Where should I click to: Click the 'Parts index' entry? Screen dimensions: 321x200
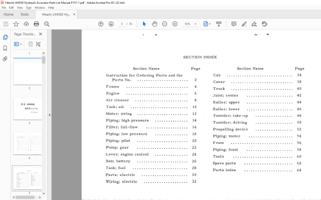(x=224, y=170)
